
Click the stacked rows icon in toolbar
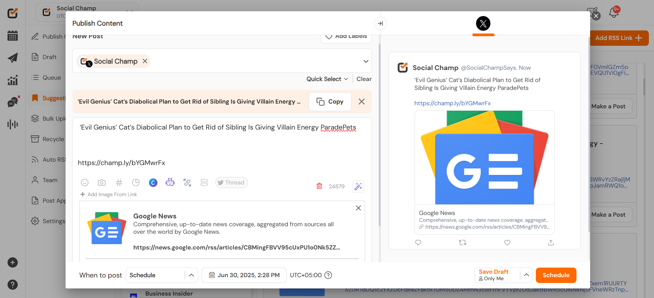[204, 182]
